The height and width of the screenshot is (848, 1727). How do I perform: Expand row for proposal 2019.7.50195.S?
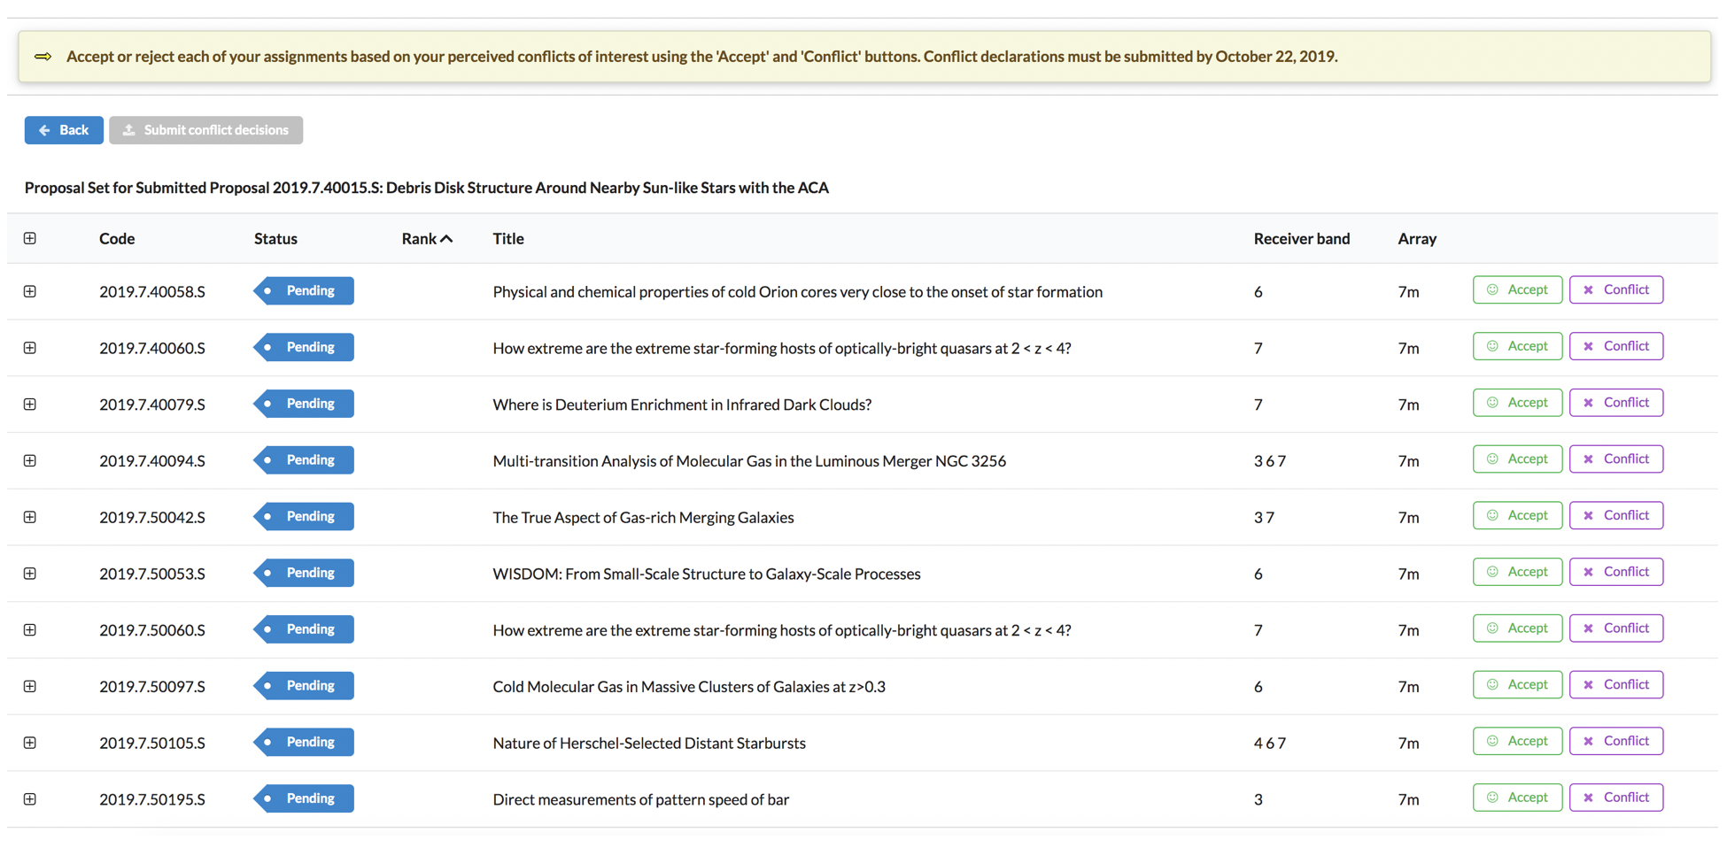click(30, 798)
